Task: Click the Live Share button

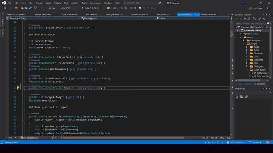Action: click(256, 8)
